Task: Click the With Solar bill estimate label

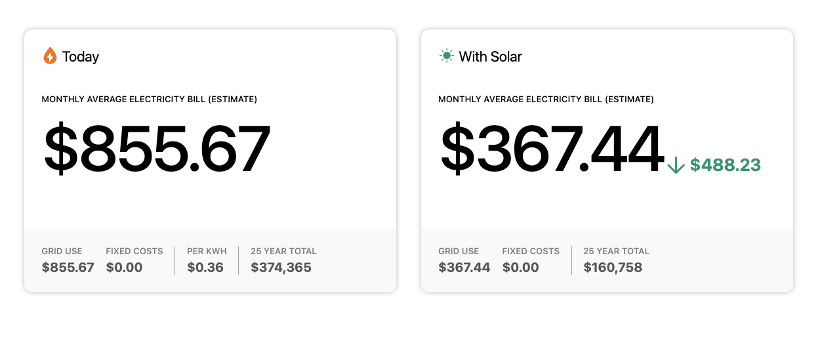Action: click(546, 100)
